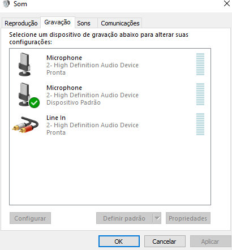Select the Gravação tab

57,22
